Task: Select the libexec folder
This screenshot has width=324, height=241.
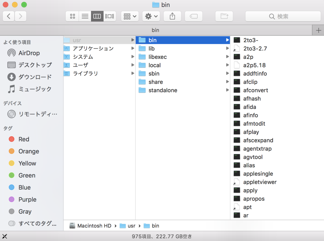Action: tap(183, 57)
